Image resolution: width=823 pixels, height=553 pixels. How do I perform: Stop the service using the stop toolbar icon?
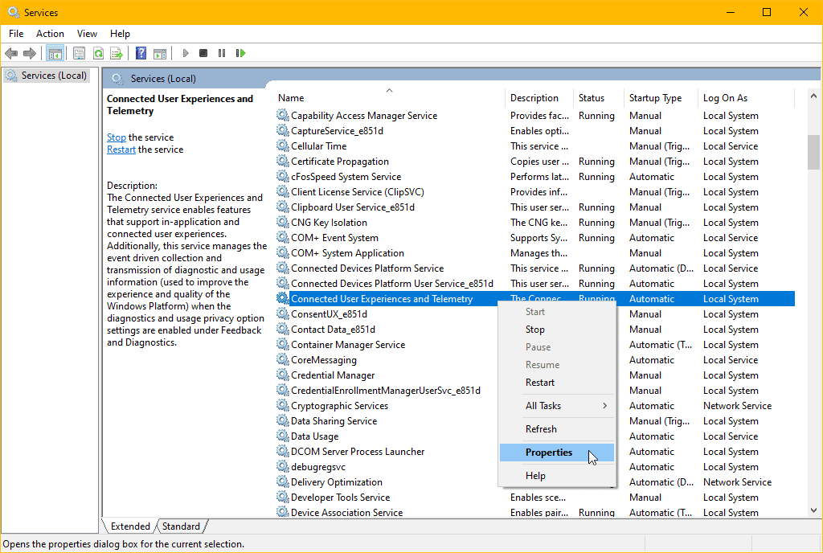203,53
